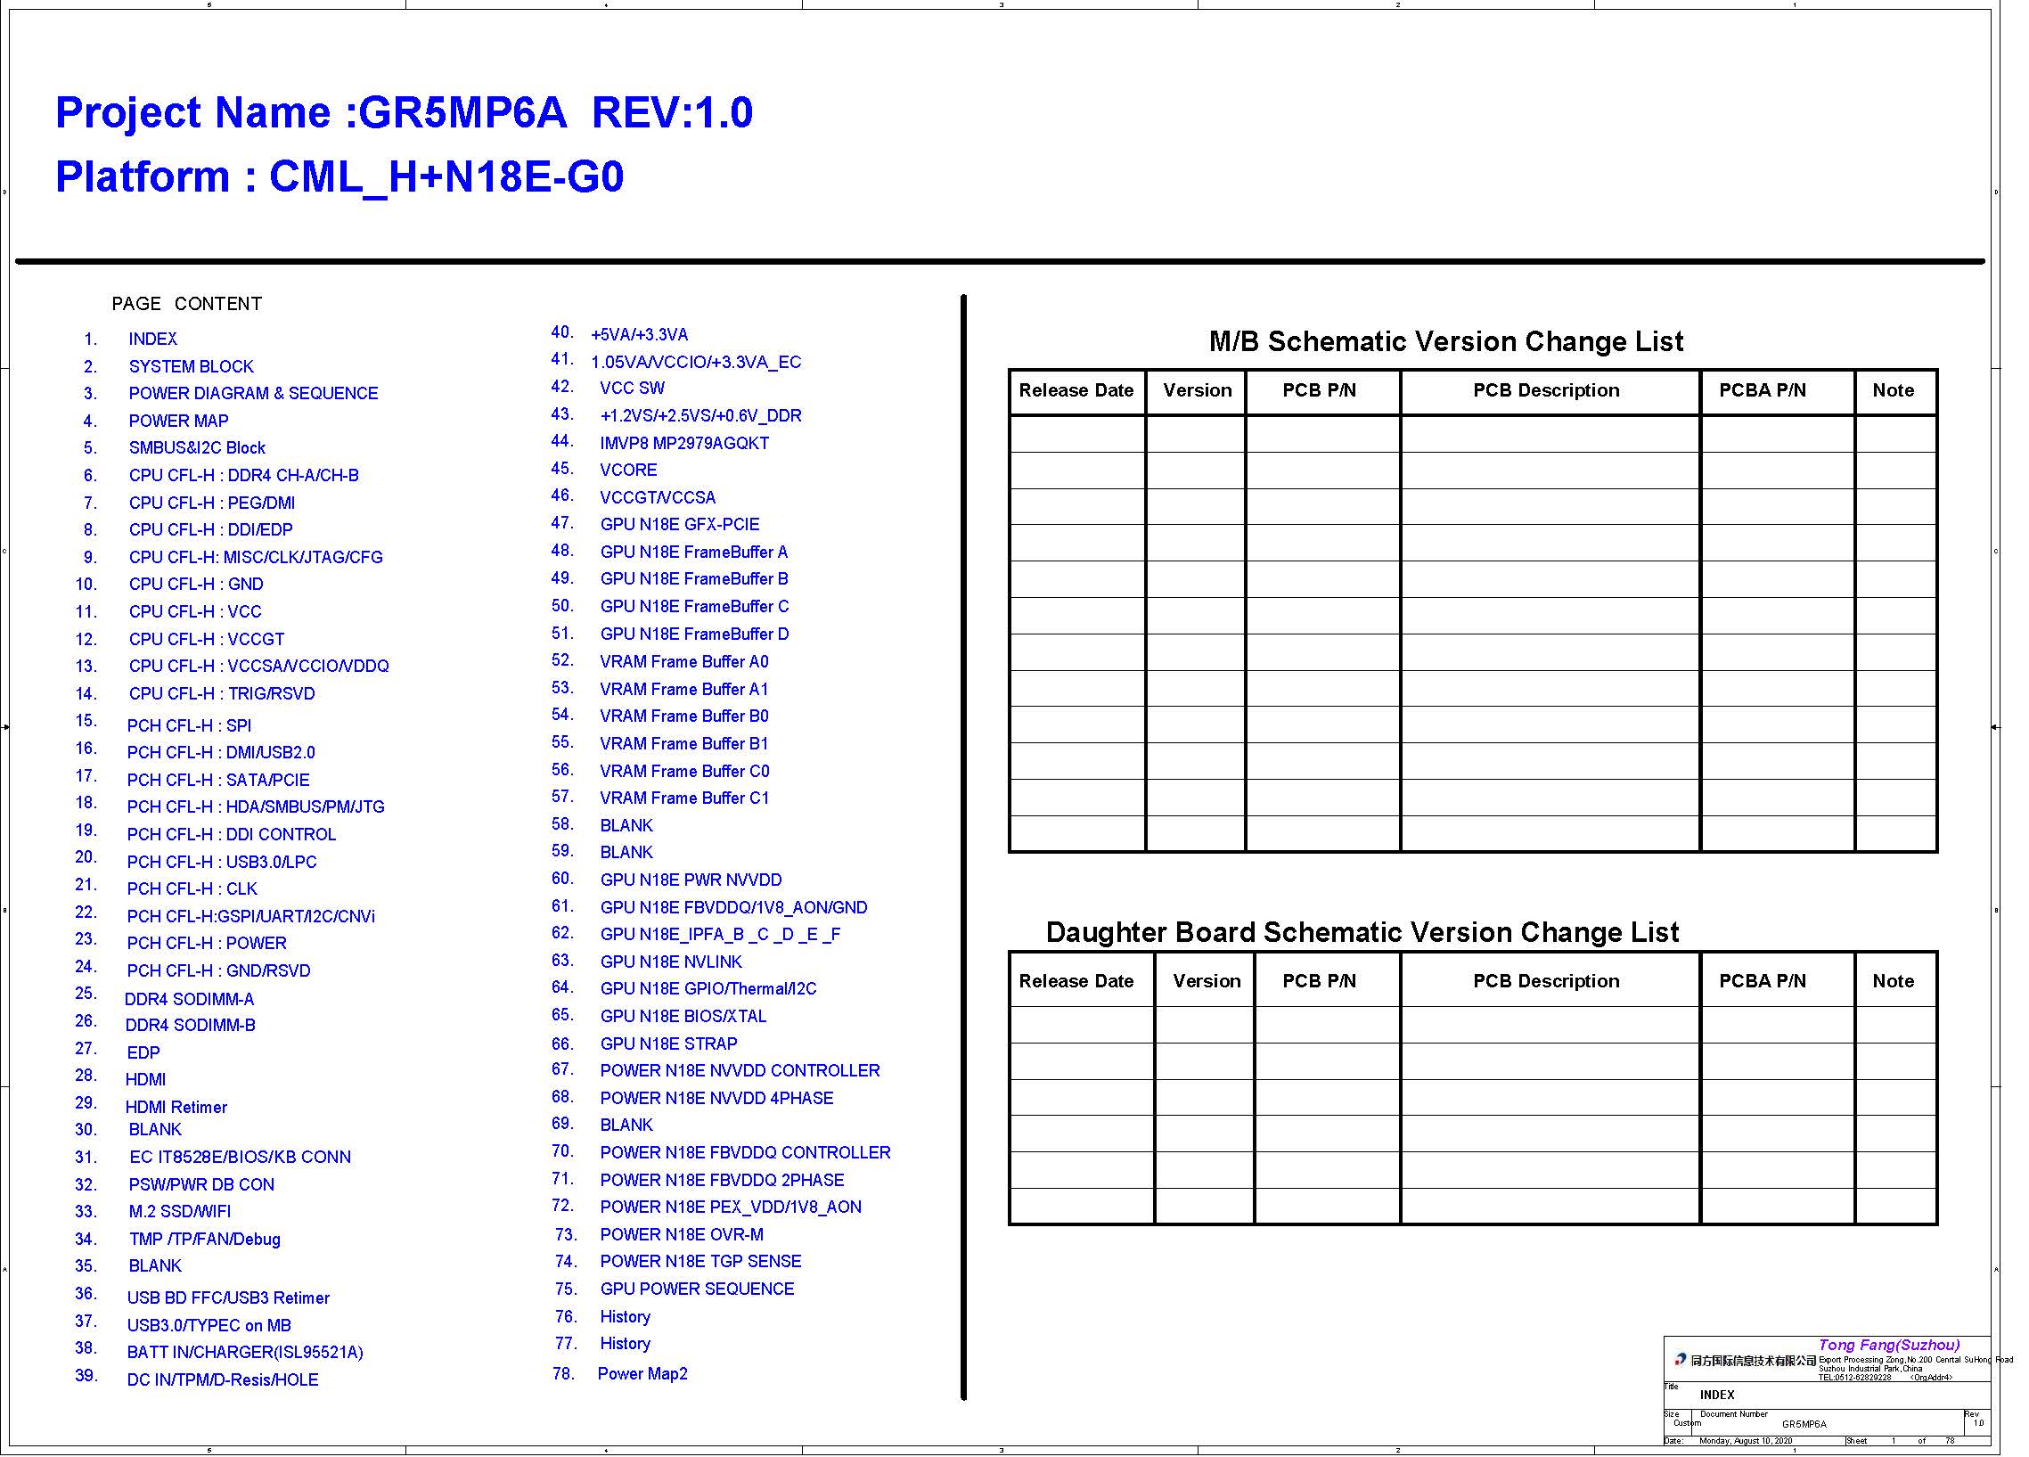The width and height of the screenshot is (2029, 1457).
Task: Open VRAM Frame Buffer A0 entry
Action: pos(684,664)
